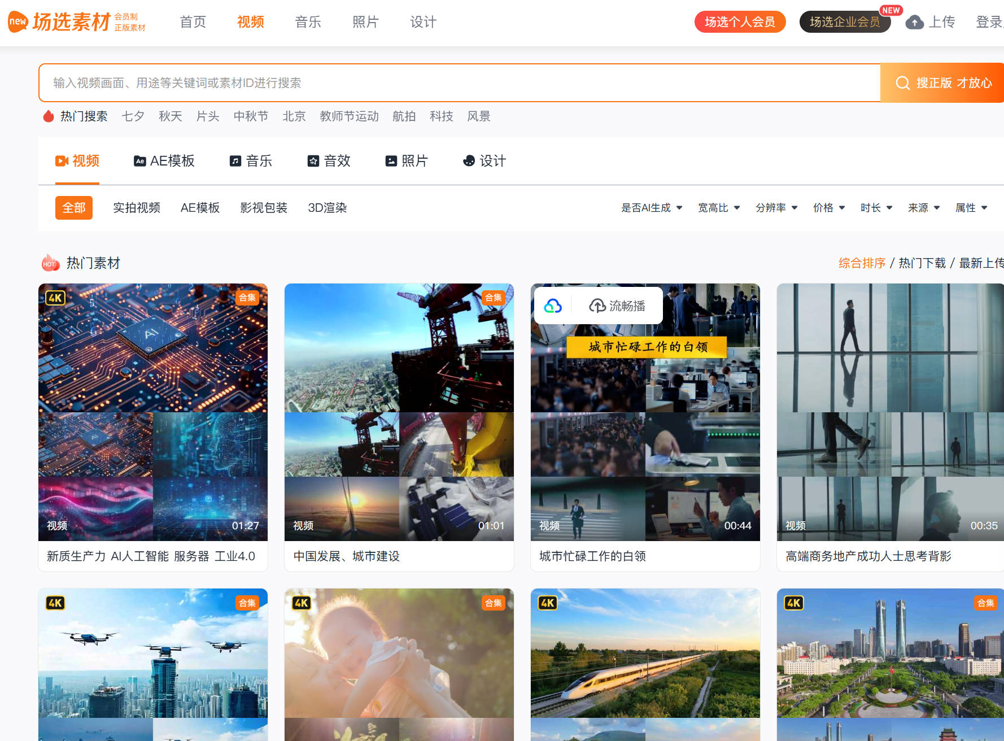
Task: Open the 照片 photo category tab
Action: pos(407,162)
